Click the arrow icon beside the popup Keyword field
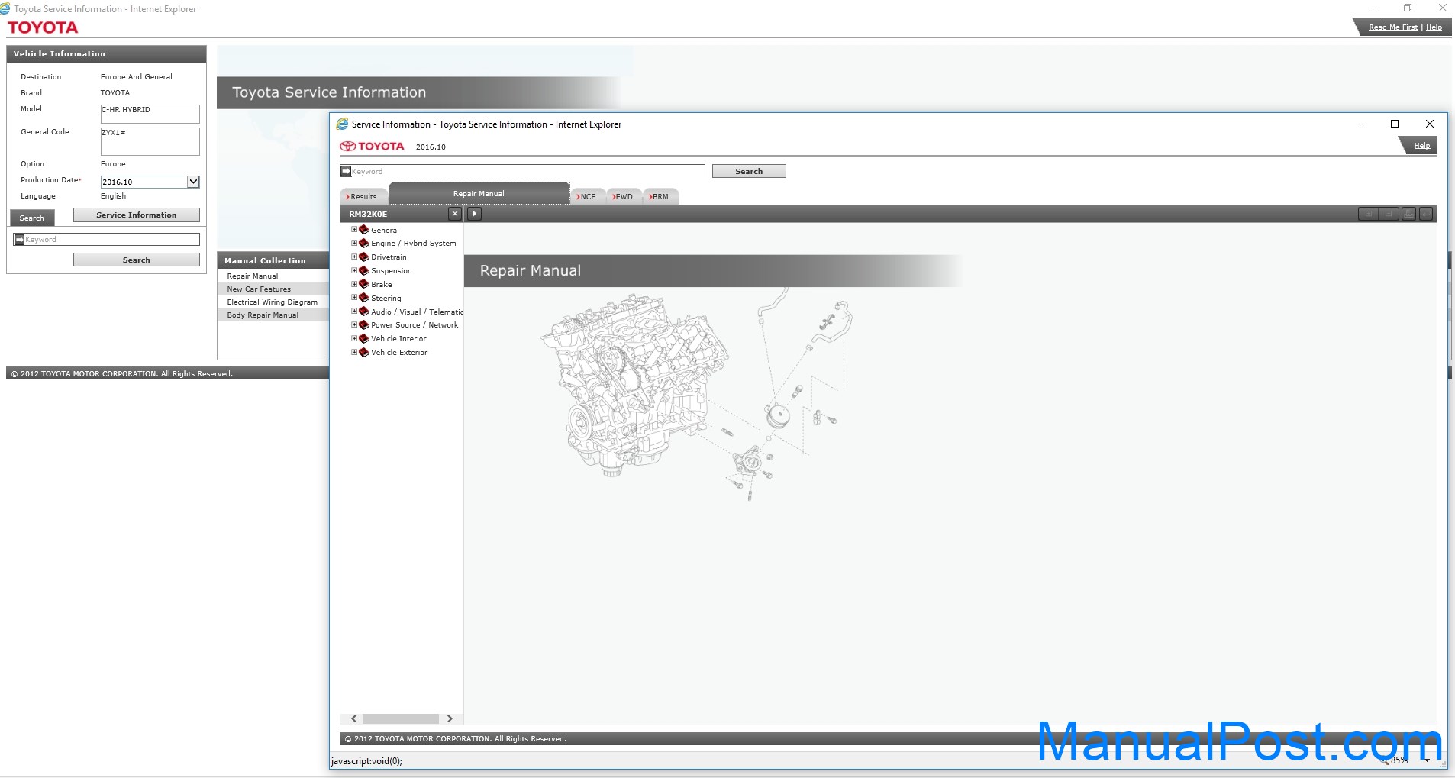The width and height of the screenshot is (1455, 778). tap(346, 171)
